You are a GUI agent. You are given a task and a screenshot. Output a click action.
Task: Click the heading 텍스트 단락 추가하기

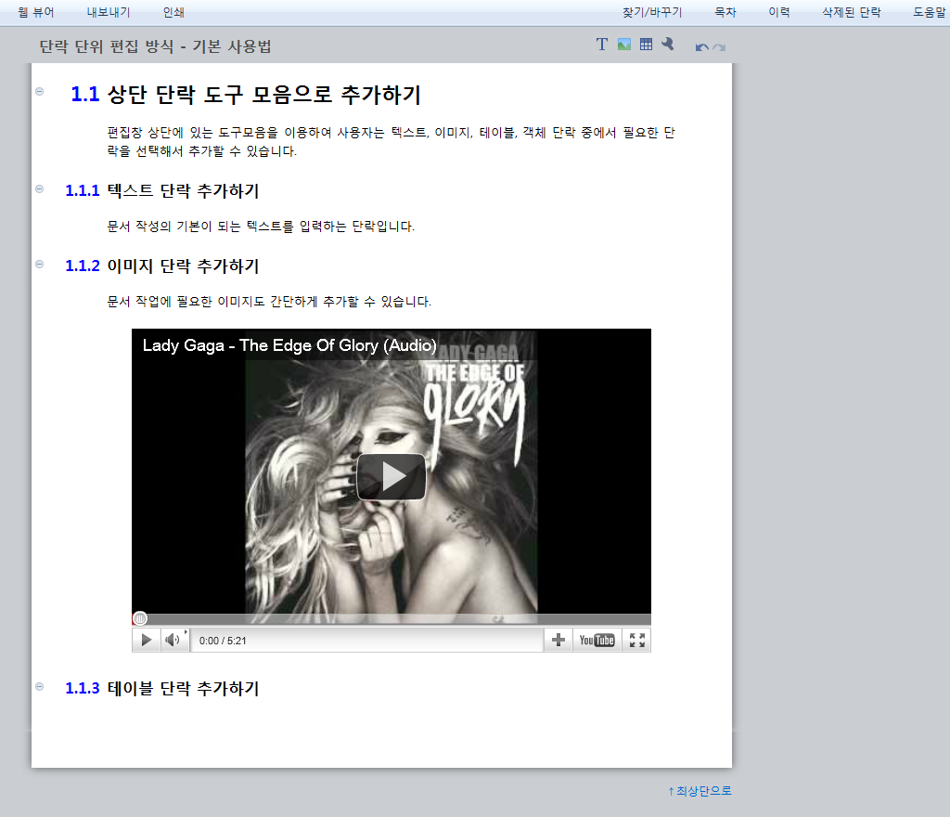coord(183,191)
